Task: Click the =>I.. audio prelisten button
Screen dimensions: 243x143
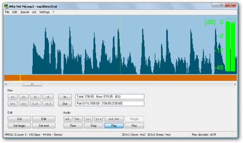Action: click(x=68, y=119)
